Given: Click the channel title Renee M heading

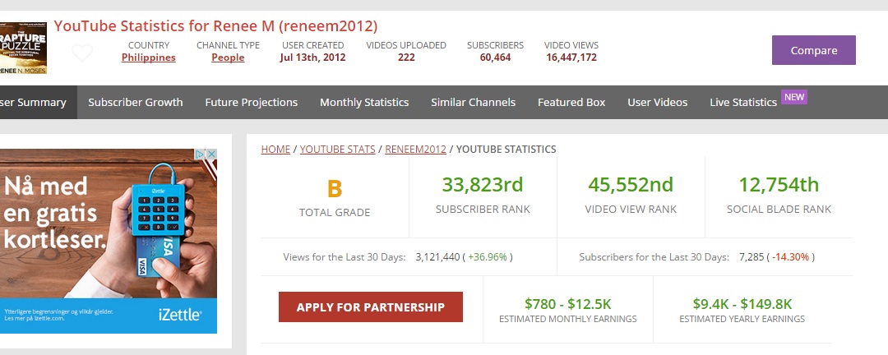Looking at the screenshot, I should pos(215,26).
